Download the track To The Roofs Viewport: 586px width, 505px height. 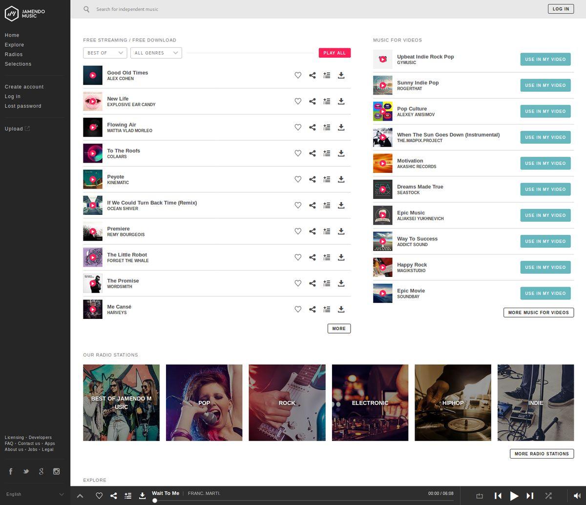[x=341, y=153]
